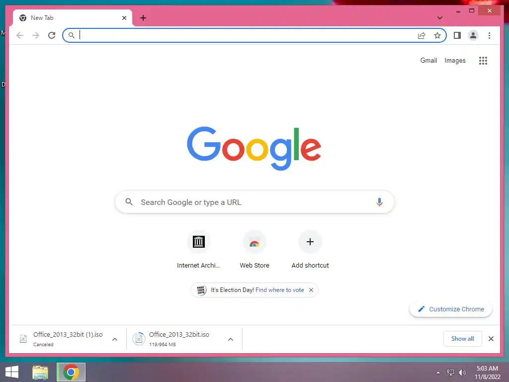Viewport: 509px width, 382px height.
Task: Go forward using the forward arrow
Action: pos(36,35)
